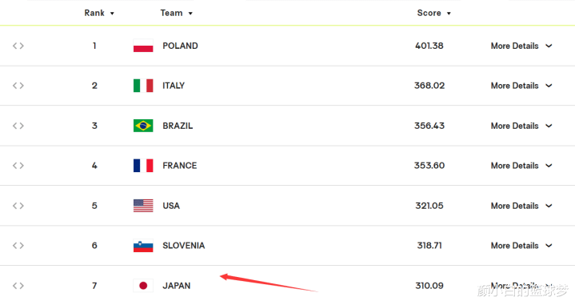Select the SLOVENIA team name

(184, 246)
